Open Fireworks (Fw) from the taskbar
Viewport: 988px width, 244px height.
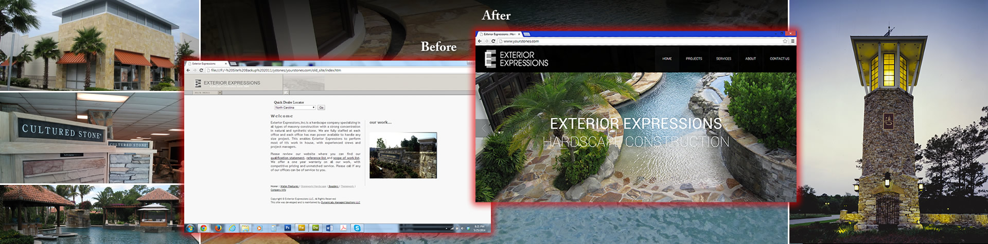pos(302,228)
